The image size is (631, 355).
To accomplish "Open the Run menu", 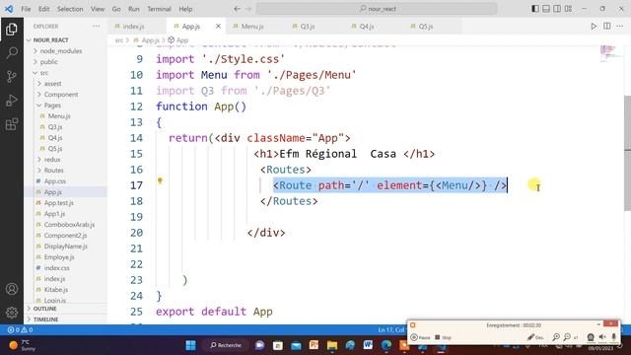I will tap(134, 9).
